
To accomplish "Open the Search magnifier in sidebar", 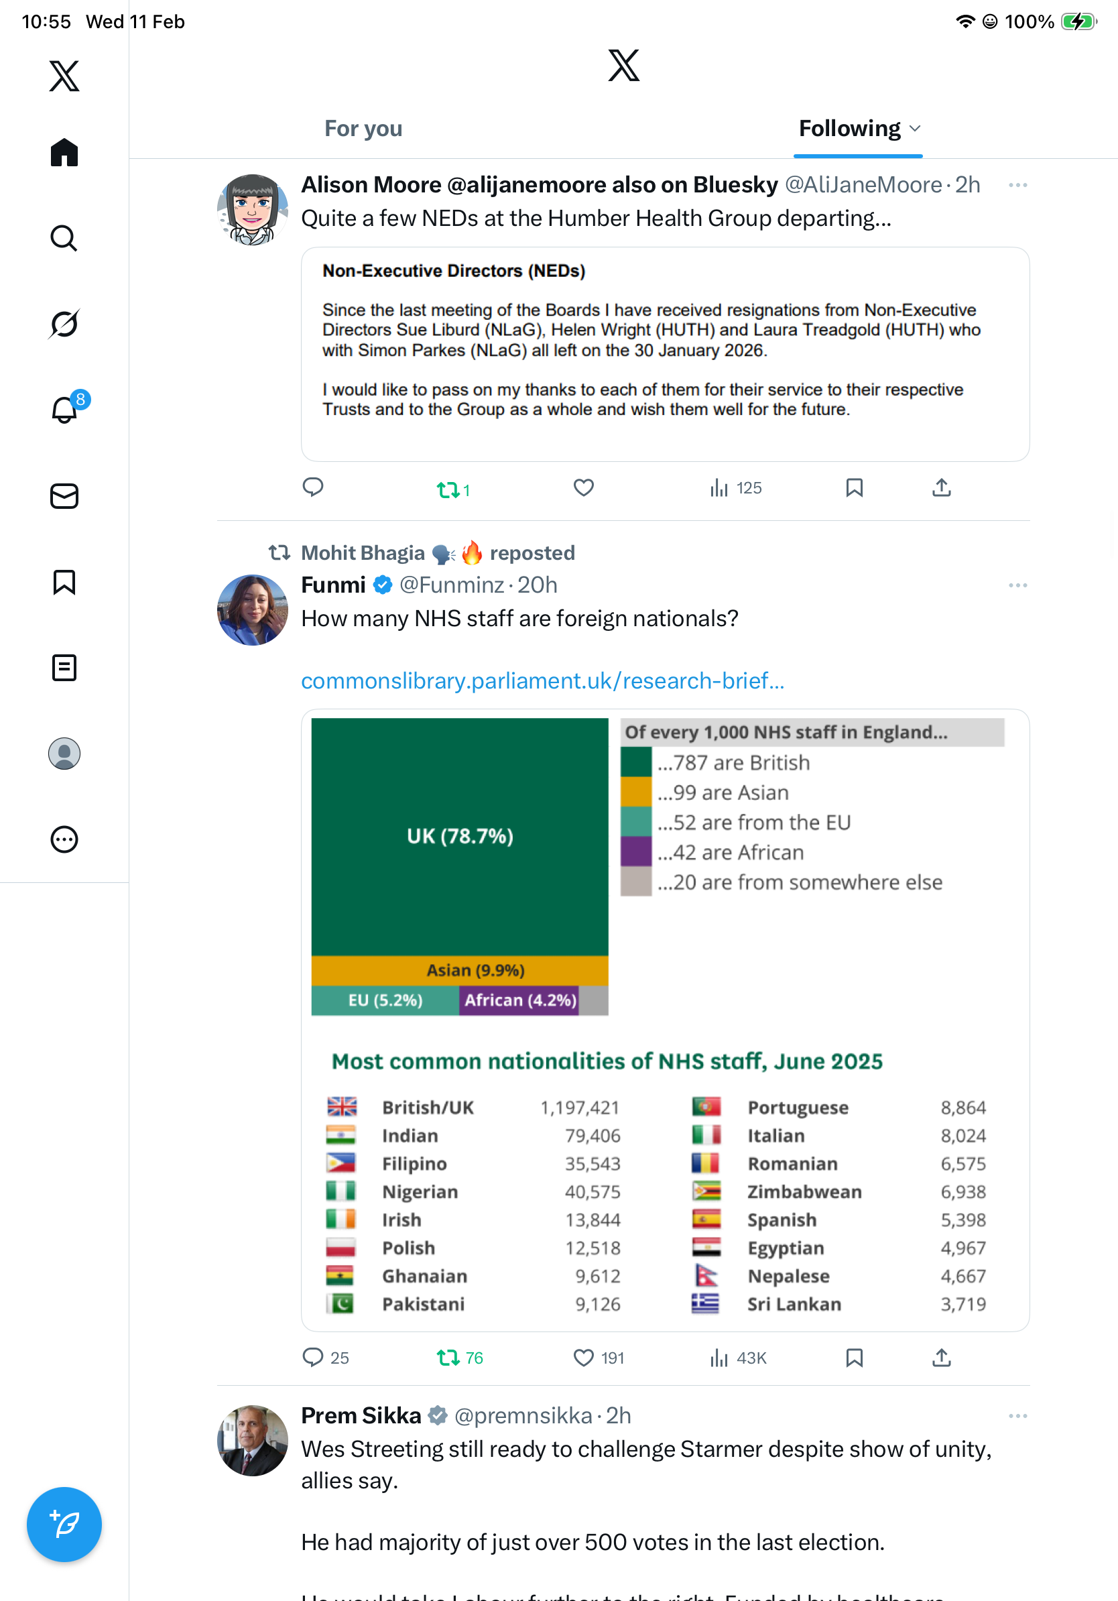I will [x=64, y=239].
